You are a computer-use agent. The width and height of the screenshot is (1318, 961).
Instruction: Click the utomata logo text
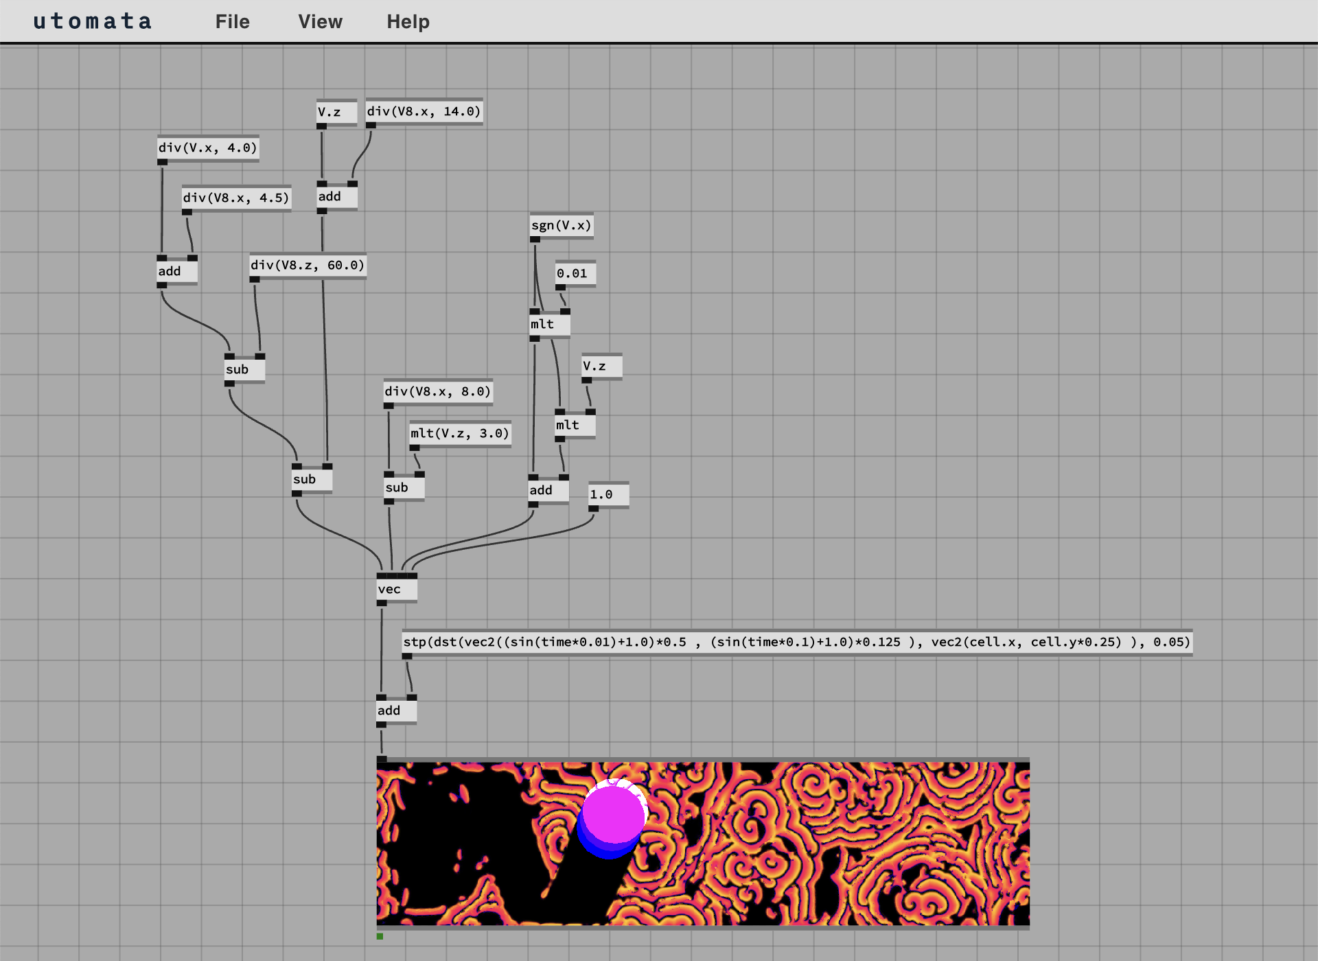(92, 22)
